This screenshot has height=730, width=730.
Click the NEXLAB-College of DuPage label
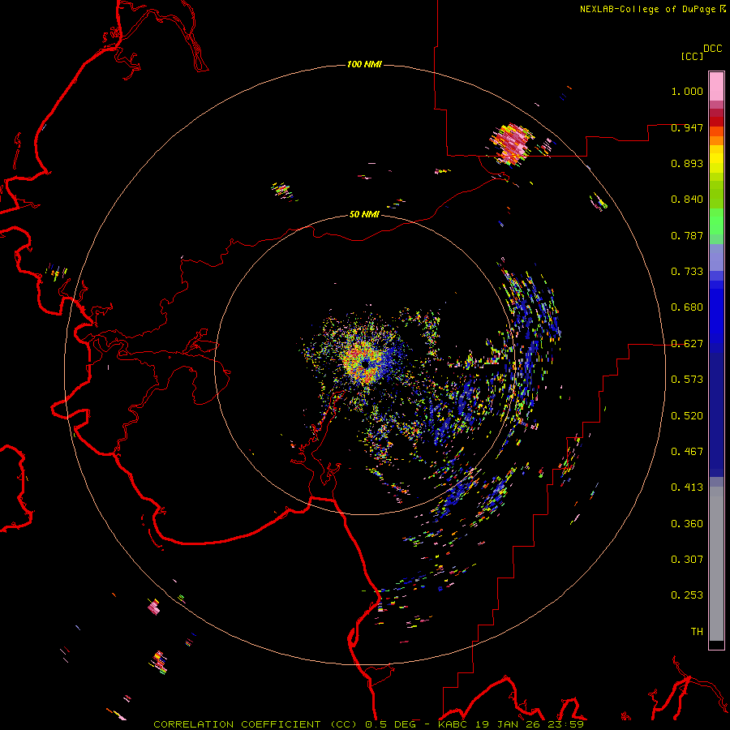[647, 9]
